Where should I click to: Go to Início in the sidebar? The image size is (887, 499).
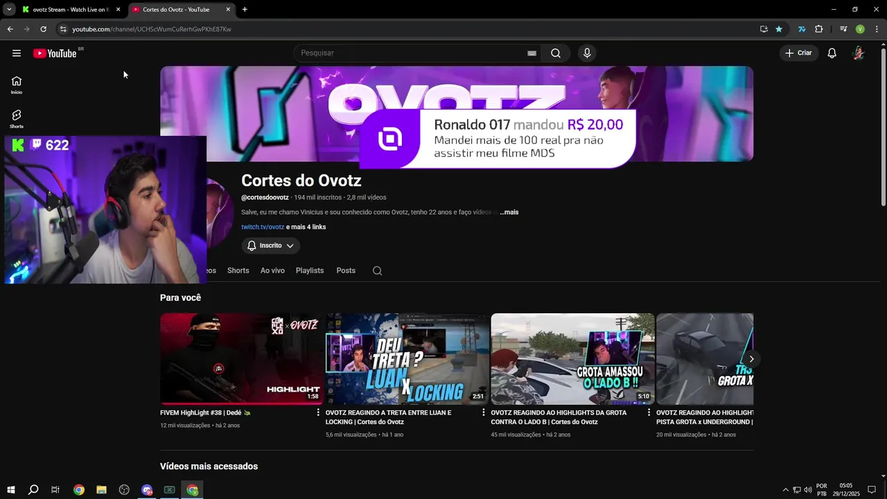(17, 85)
